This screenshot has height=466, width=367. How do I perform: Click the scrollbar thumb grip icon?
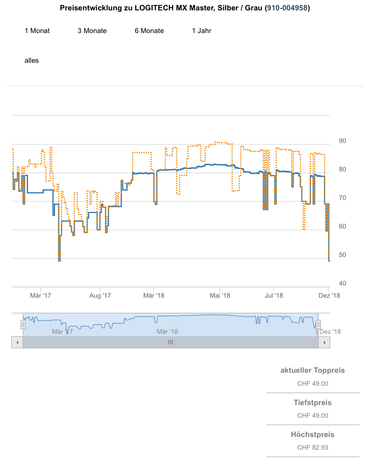click(x=170, y=342)
